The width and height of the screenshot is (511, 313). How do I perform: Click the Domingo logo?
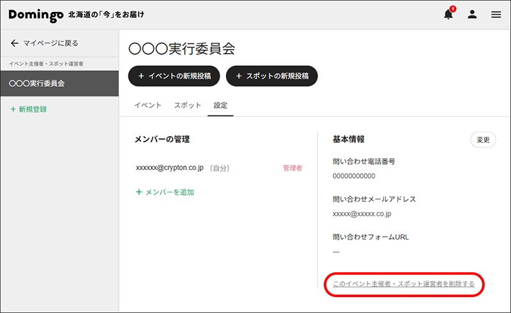(36, 15)
